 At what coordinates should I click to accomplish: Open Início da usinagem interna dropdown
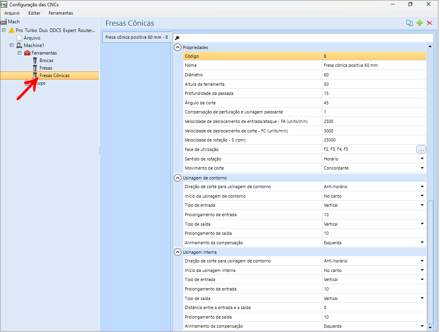pos(422,270)
